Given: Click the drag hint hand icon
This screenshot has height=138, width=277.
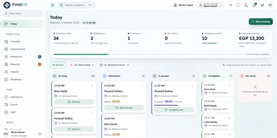Looking at the screenshot, I should point(224,65).
